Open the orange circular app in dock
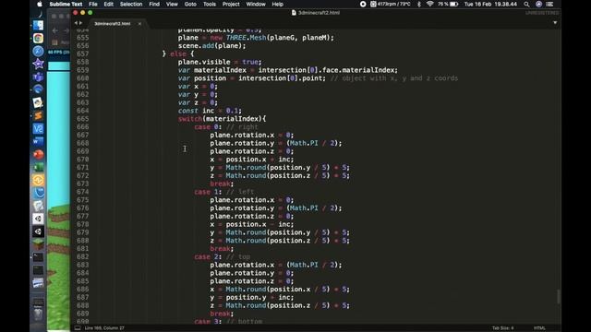This screenshot has height=332, width=591. pos(38,181)
